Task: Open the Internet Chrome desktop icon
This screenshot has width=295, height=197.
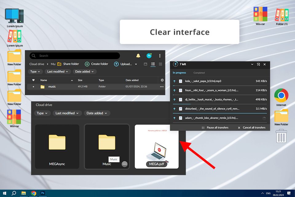Action: pos(281,97)
